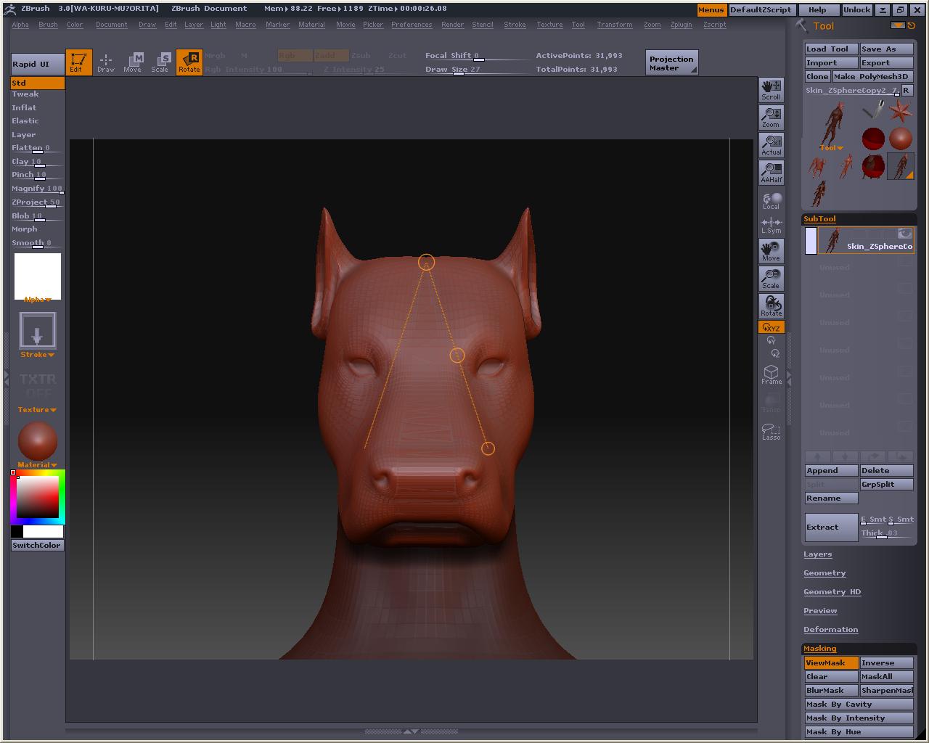Hide the Skin_ZSphere subtool with eye icon
This screenshot has width=929, height=743.
coord(904,233)
